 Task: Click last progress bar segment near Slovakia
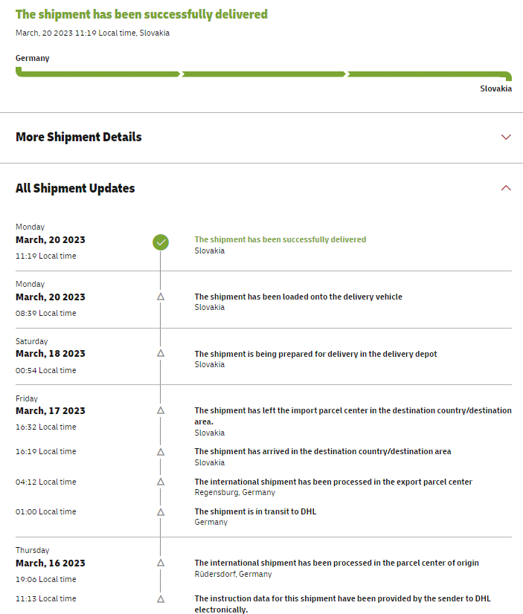click(428, 74)
